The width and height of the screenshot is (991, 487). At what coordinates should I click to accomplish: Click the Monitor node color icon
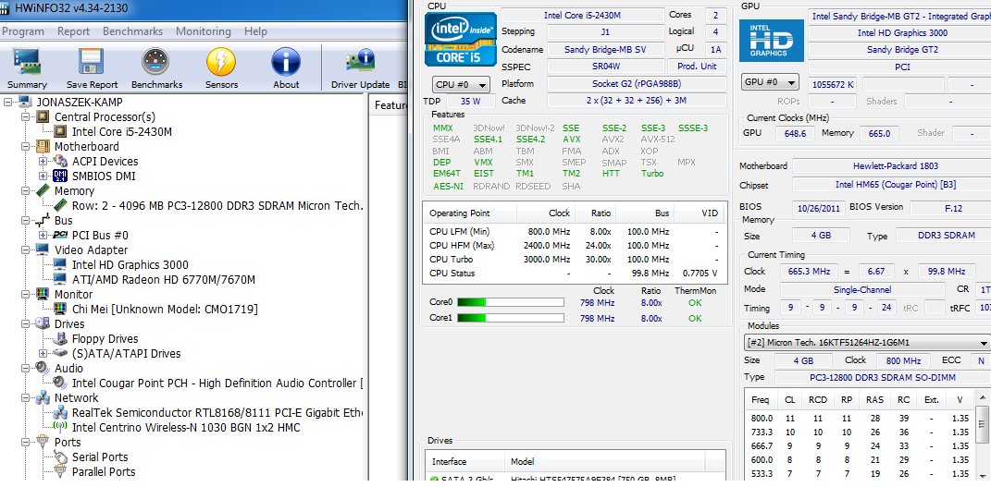pos(43,294)
